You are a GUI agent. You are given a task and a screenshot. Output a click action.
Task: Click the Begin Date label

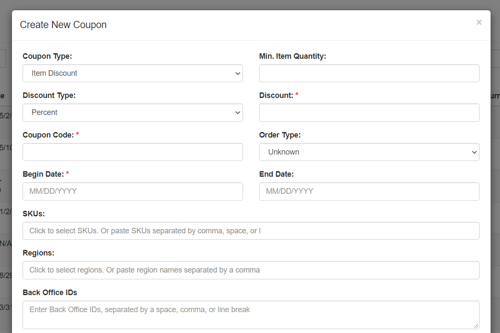coord(43,174)
